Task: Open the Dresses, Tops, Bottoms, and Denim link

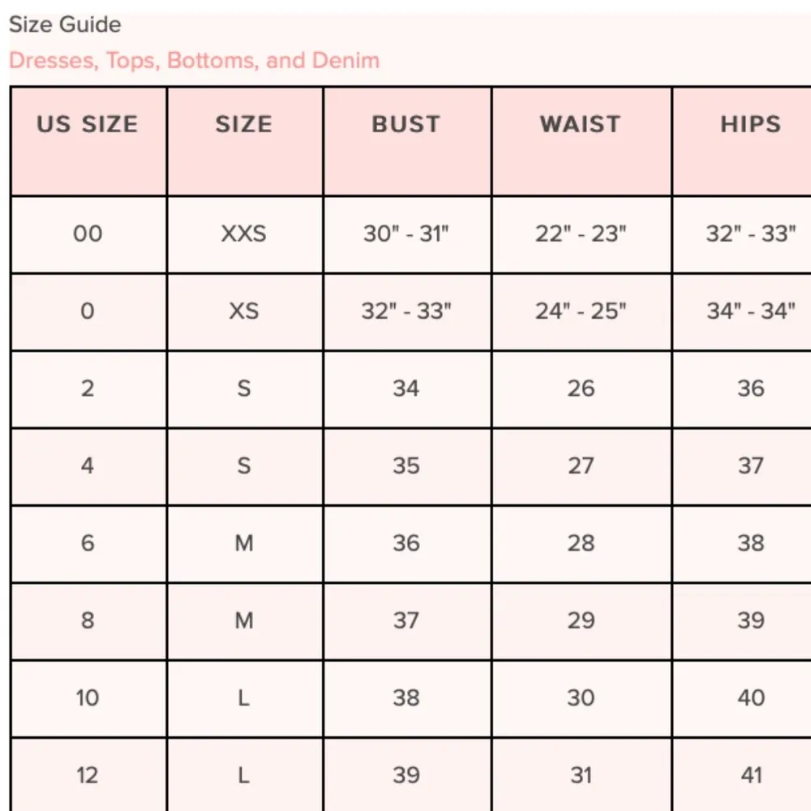Action: coord(194,61)
